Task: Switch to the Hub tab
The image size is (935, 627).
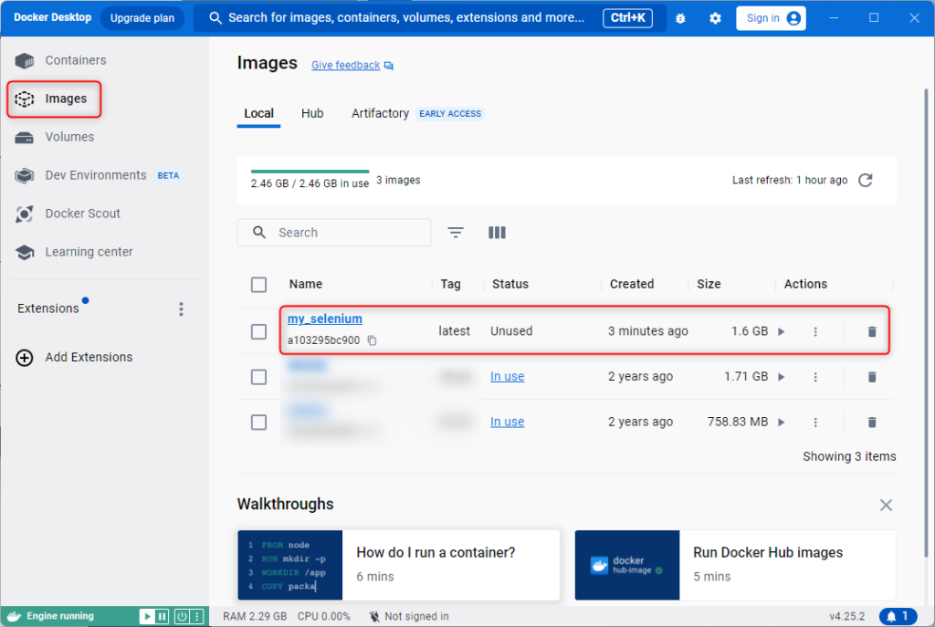Action: point(312,113)
